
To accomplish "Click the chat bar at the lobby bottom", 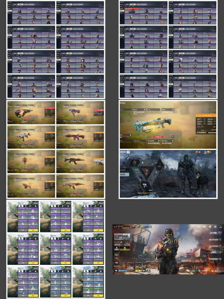I will click(x=125, y=271).
